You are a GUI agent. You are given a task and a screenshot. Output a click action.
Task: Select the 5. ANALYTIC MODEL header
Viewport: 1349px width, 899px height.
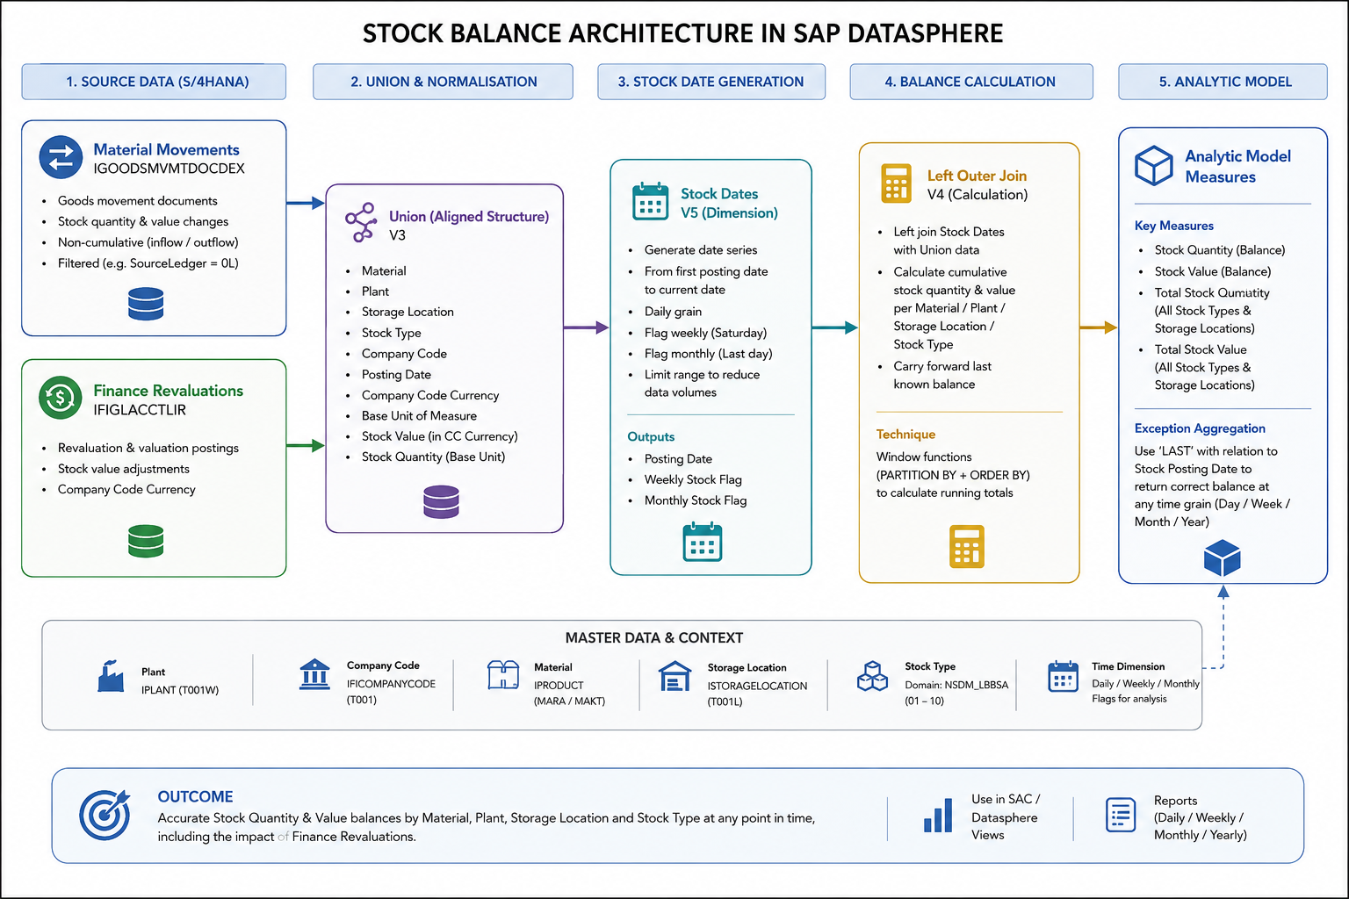click(x=1223, y=82)
